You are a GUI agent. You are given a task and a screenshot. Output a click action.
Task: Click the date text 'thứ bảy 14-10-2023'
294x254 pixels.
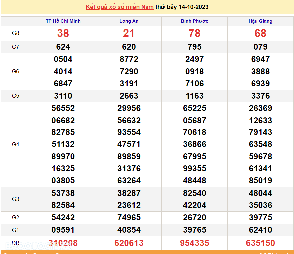click(x=182, y=7)
